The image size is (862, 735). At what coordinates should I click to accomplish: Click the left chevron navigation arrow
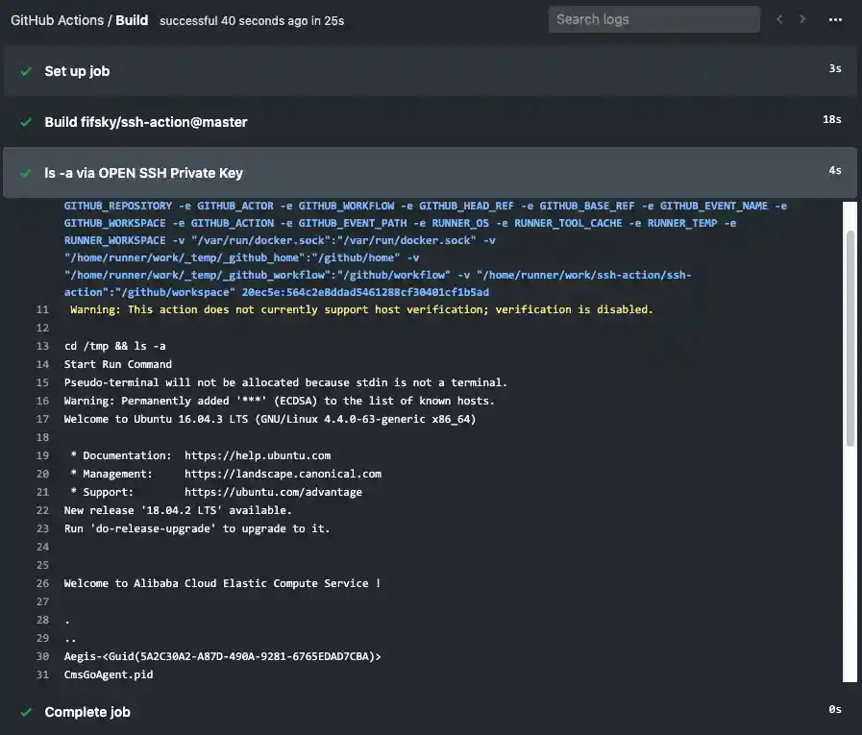coord(779,18)
